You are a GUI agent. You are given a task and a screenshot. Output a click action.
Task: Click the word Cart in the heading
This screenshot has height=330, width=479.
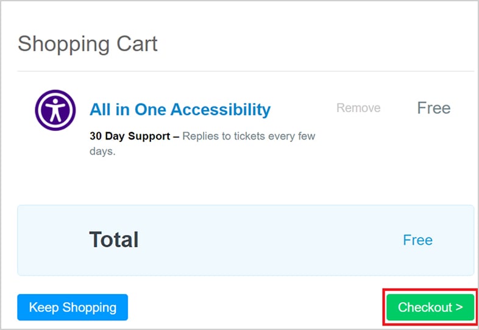click(x=137, y=44)
